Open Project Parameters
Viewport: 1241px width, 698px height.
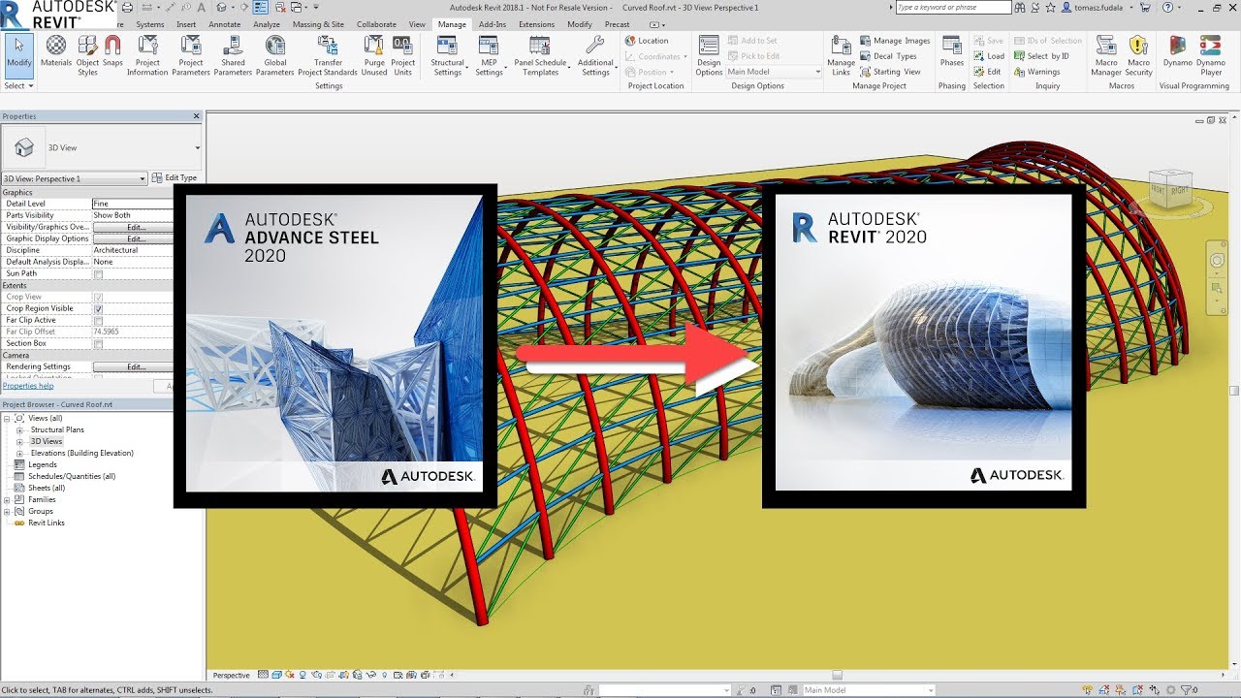coord(191,55)
